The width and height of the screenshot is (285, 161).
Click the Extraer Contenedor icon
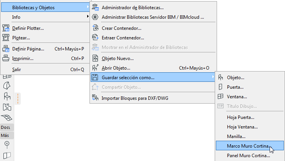coord(94,37)
